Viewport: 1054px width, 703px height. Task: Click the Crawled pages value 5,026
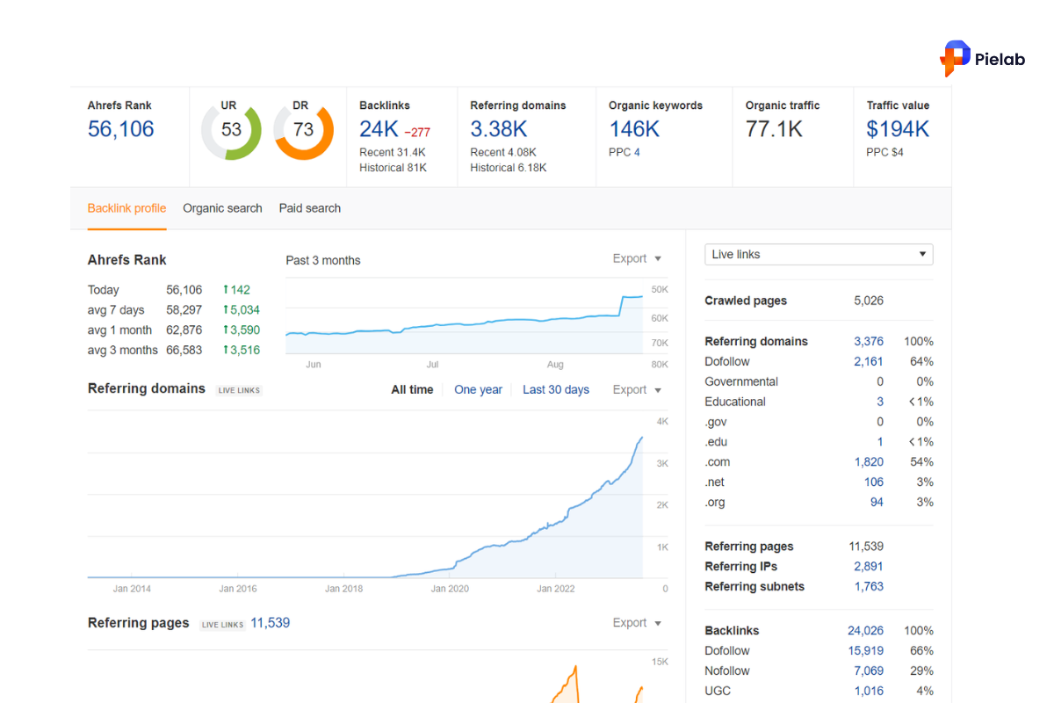(x=869, y=301)
